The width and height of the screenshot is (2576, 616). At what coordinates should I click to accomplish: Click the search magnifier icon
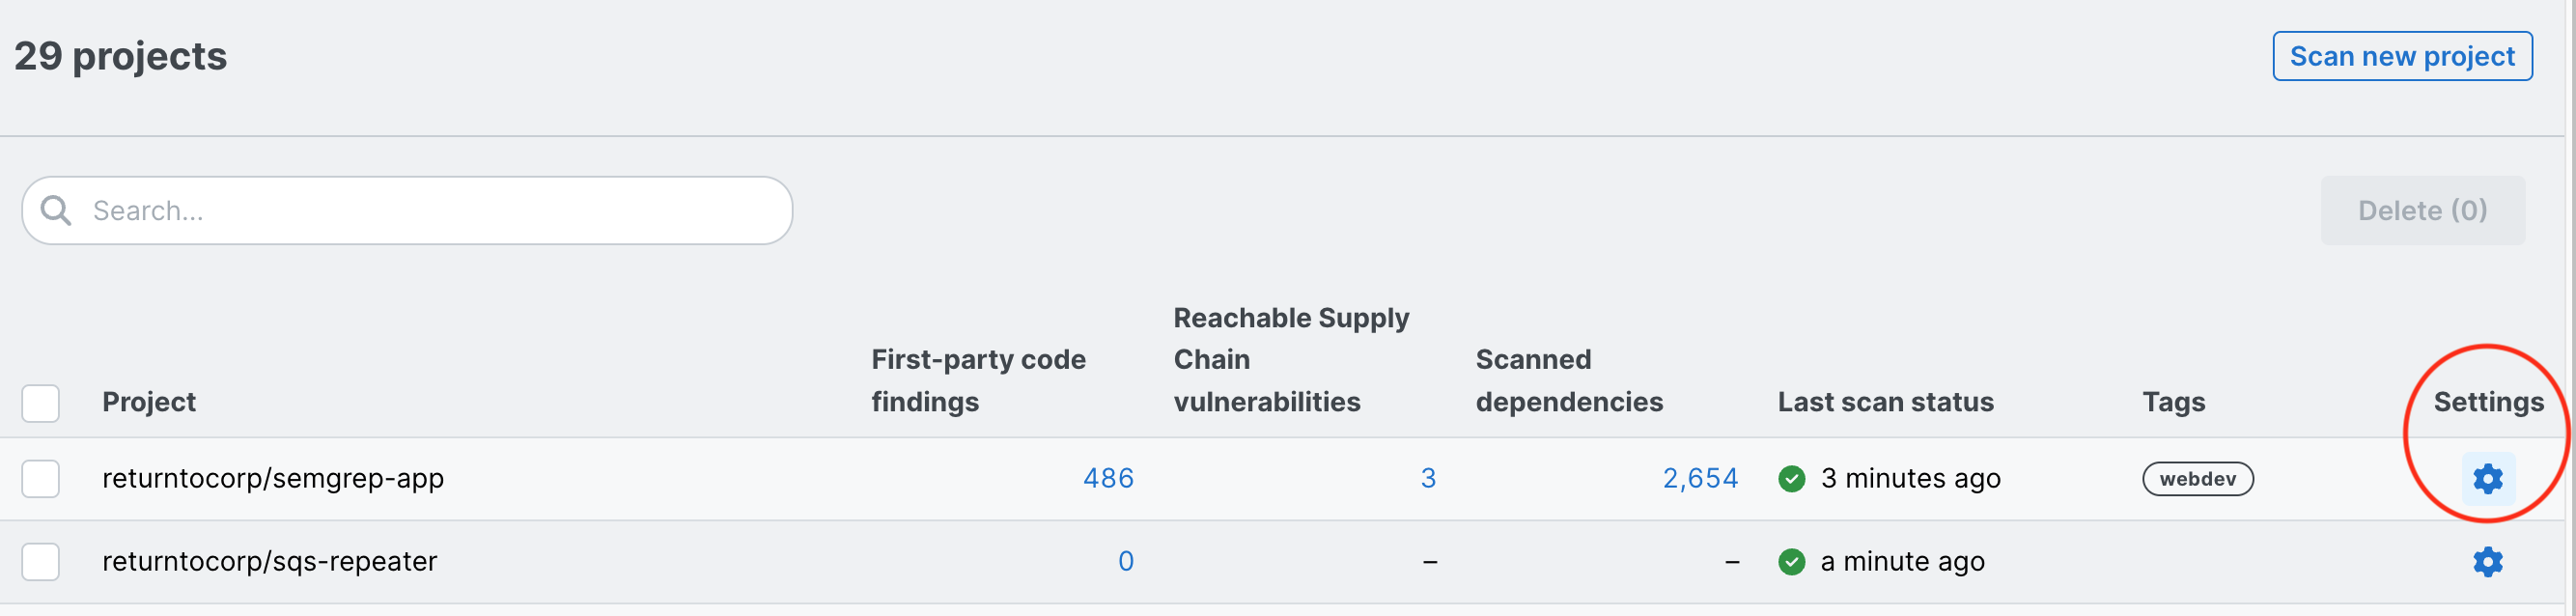(x=56, y=211)
